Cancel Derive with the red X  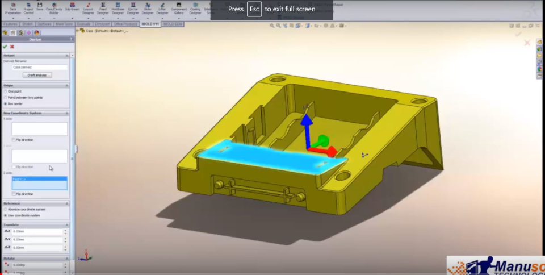(12, 47)
